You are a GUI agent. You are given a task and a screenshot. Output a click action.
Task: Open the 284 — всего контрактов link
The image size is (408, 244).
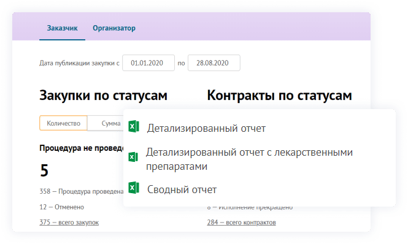click(242, 223)
